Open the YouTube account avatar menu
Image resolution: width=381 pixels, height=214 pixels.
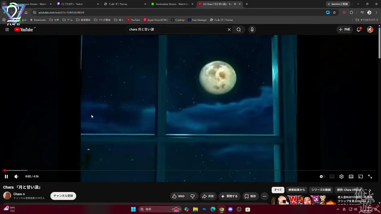pyautogui.click(x=370, y=29)
